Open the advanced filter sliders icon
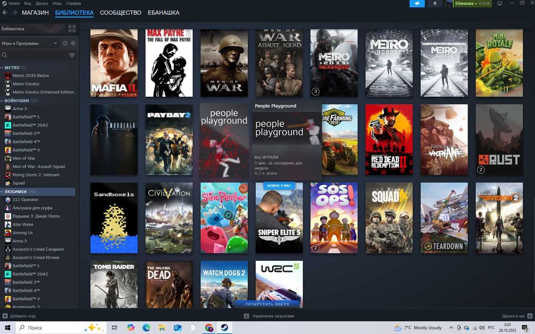Screen dimensions: 535x334 pos(72,55)
